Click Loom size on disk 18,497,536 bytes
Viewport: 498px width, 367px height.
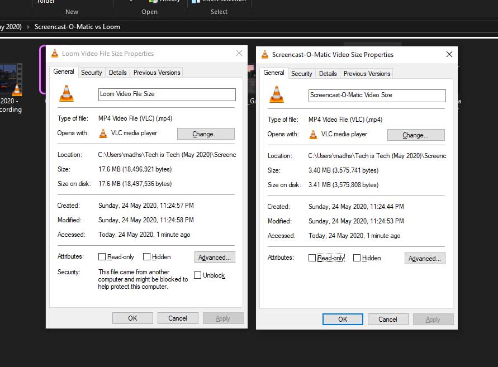coord(135,184)
